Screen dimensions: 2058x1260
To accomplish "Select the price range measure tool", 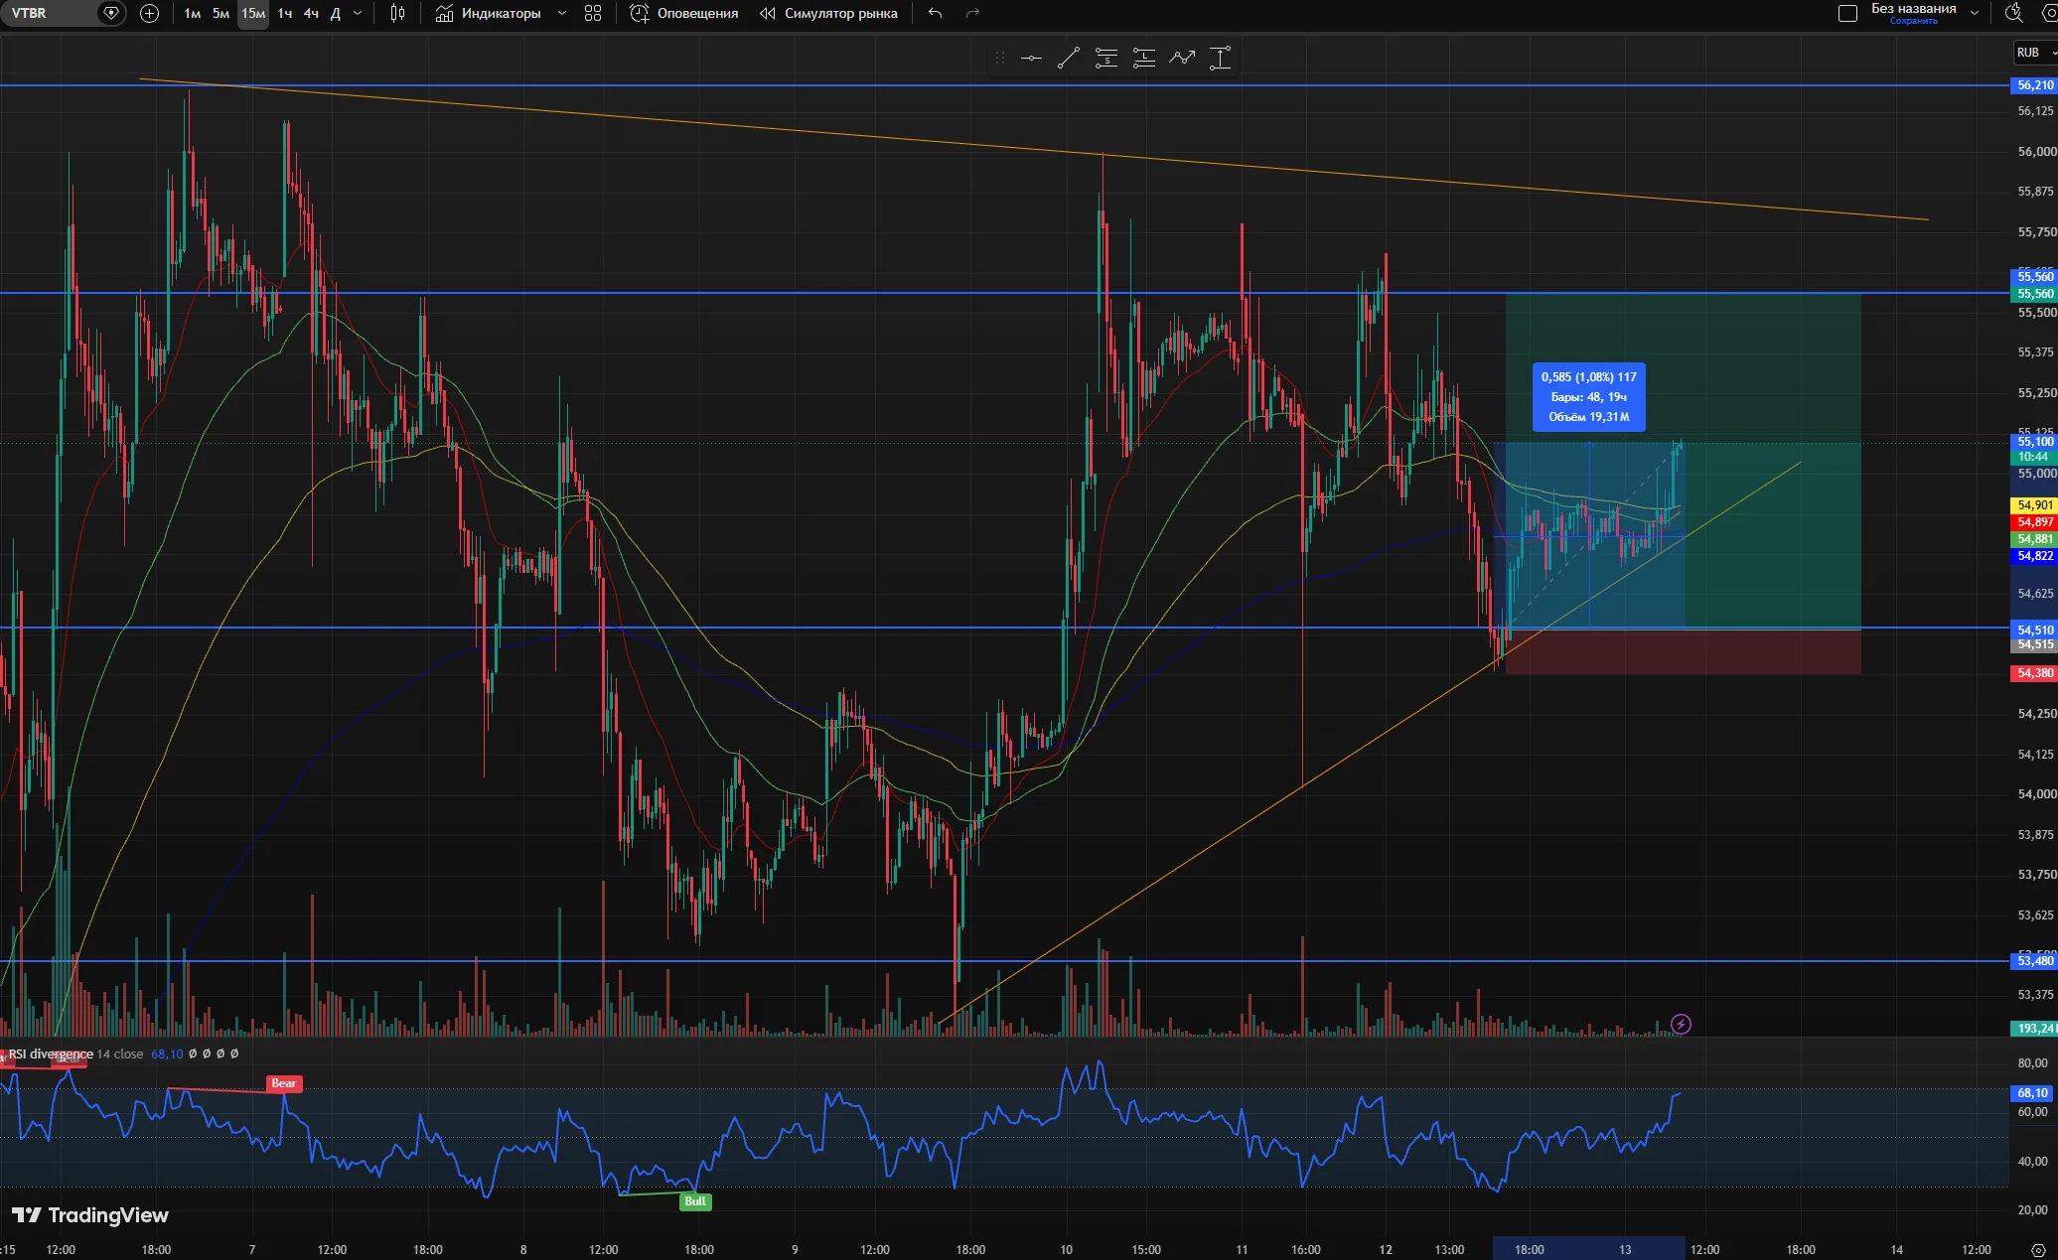I will [x=1220, y=58].
